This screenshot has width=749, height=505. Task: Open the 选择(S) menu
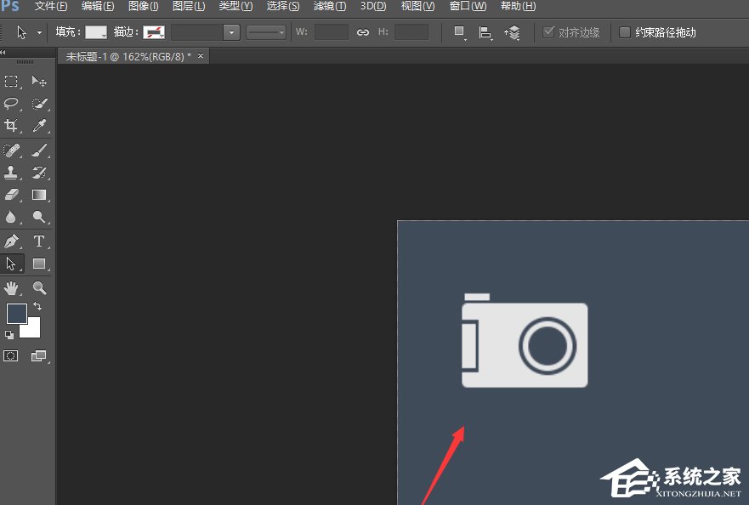coord(283,6)
